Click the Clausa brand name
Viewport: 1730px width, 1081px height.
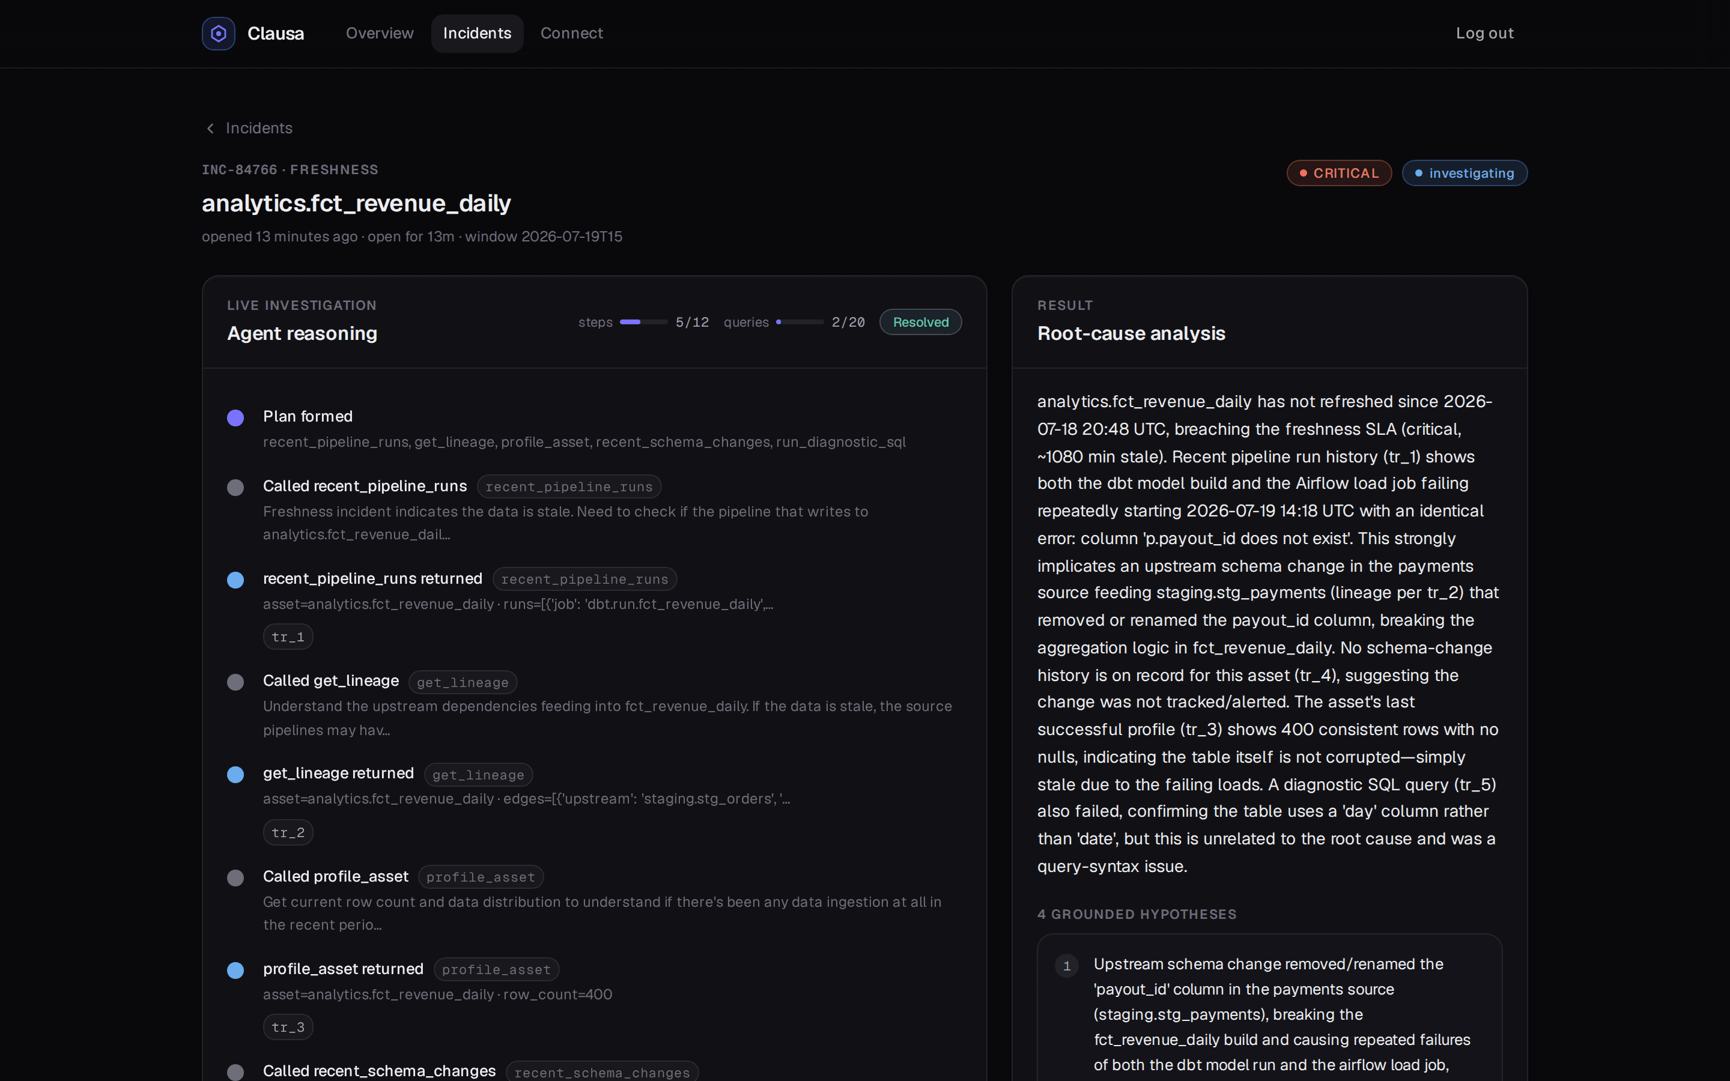click(x=275, y=34)
